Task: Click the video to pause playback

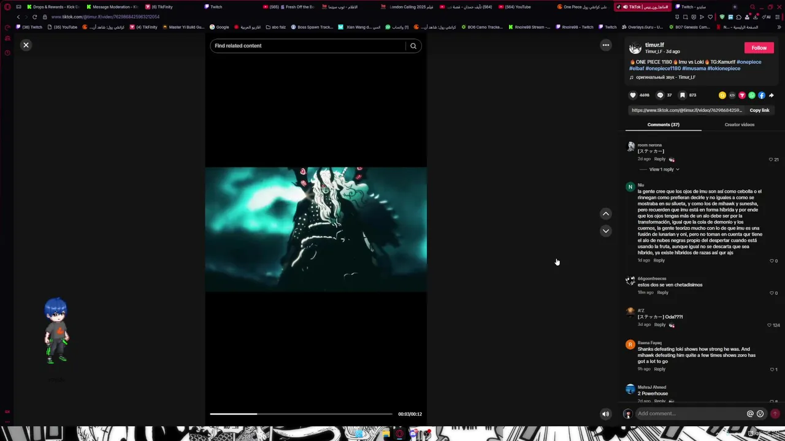Action: point(316,230)
